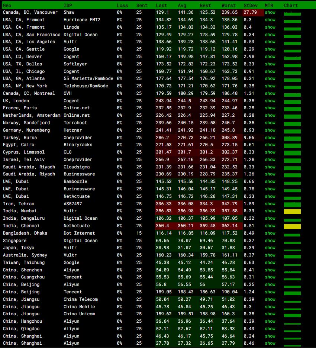Select 'India, Bengaluru' geo cell

tap(24, 218)
